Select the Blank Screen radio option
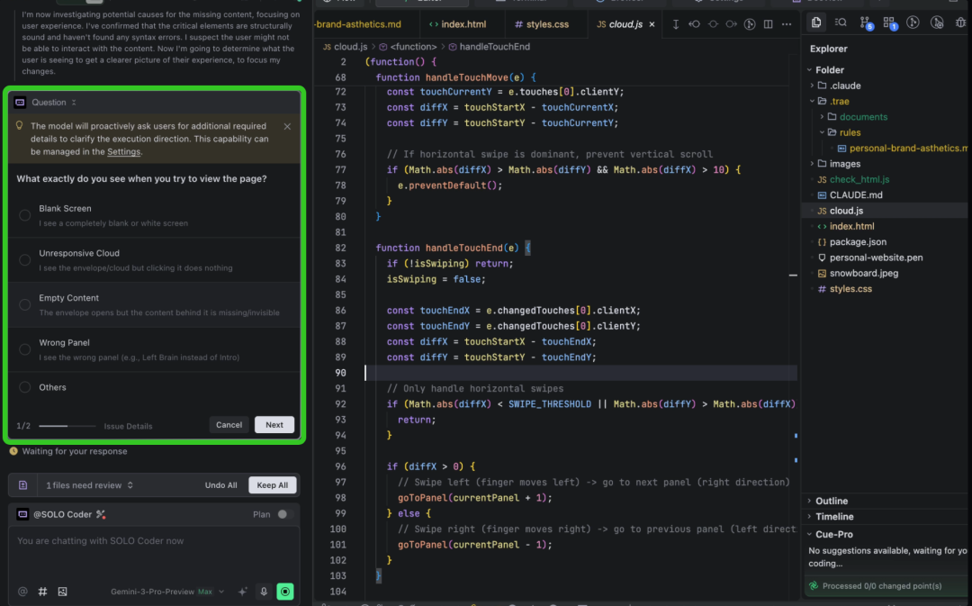Image resolution: width=972 pixels, height=606 pixels. 25,215
